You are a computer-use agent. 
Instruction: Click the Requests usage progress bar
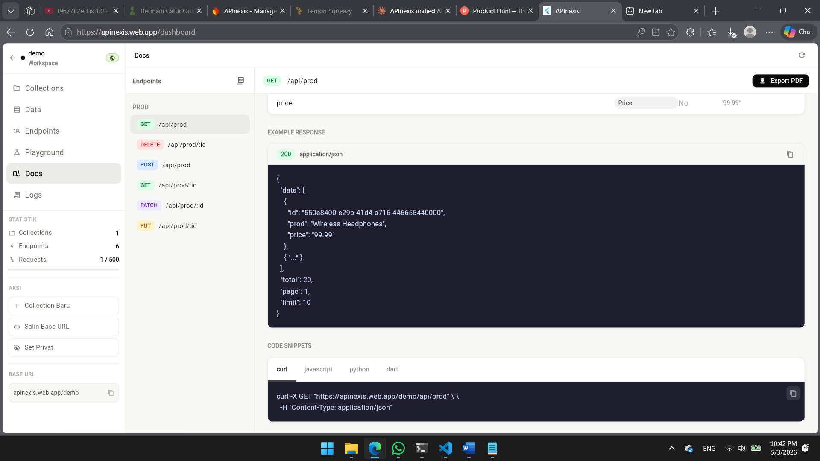tap(64, 270)
